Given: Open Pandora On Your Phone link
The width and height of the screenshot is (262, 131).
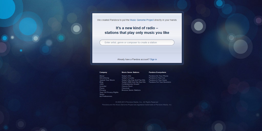Looking at the screenshot, I should click(159, 76).
